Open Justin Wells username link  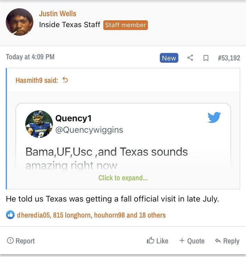tap(57, 14)
